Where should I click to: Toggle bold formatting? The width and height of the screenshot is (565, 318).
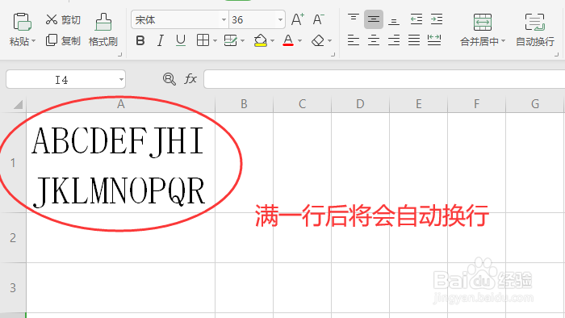pyautogui.click(x=140, y=40)
